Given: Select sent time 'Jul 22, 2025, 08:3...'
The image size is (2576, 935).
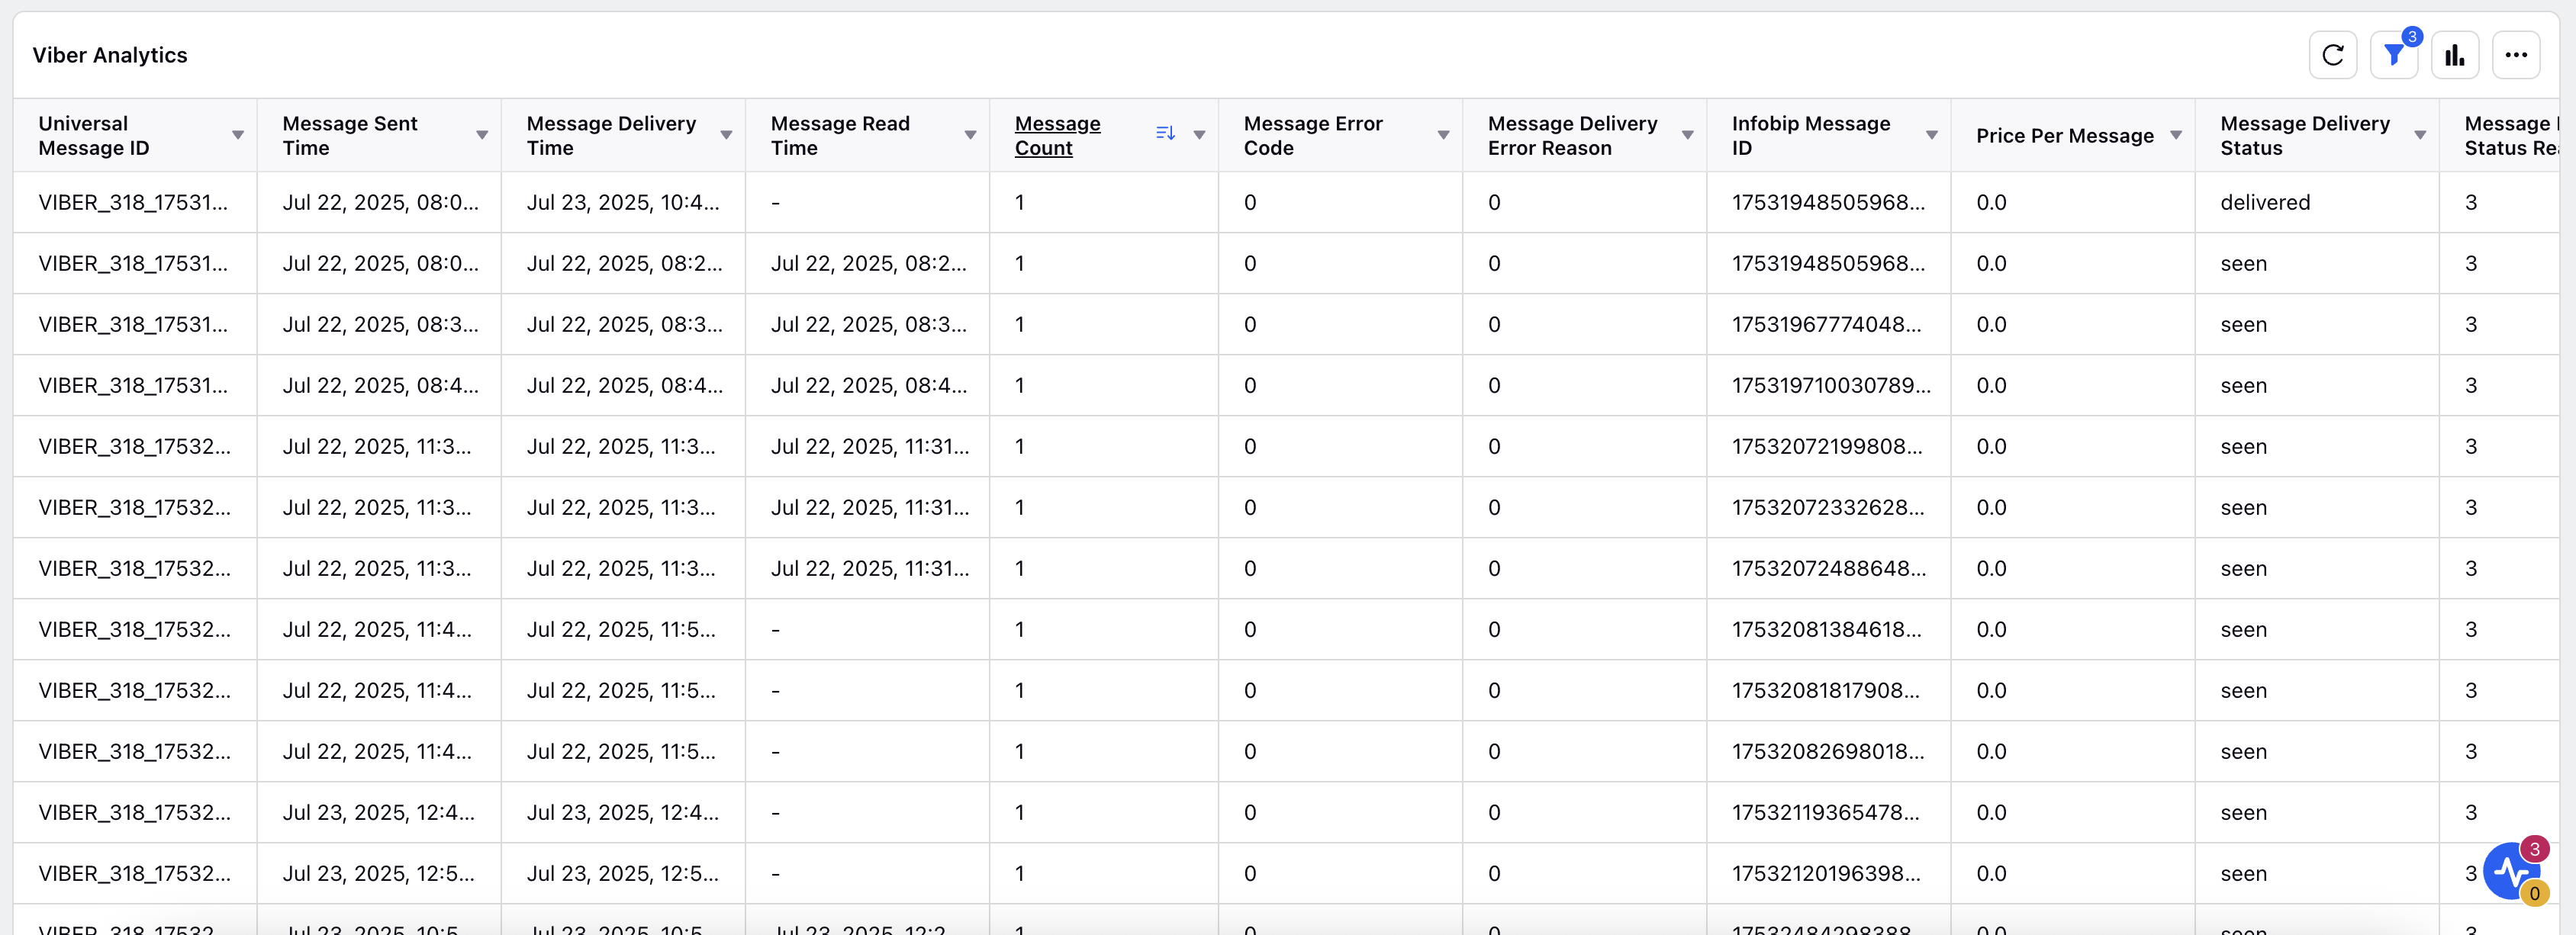Looking at the screenshot, I should coord(380,324).
